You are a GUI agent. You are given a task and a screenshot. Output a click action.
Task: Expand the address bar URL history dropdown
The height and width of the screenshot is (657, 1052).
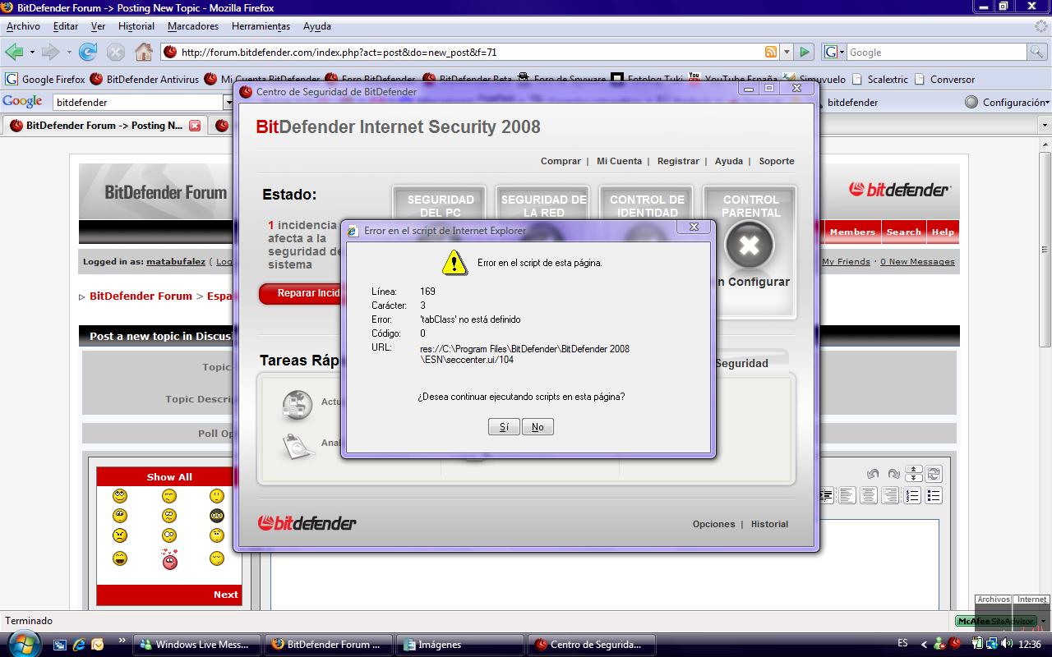pos(787,52)
